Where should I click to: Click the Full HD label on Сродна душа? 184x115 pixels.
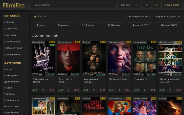[x=126, y=74]
